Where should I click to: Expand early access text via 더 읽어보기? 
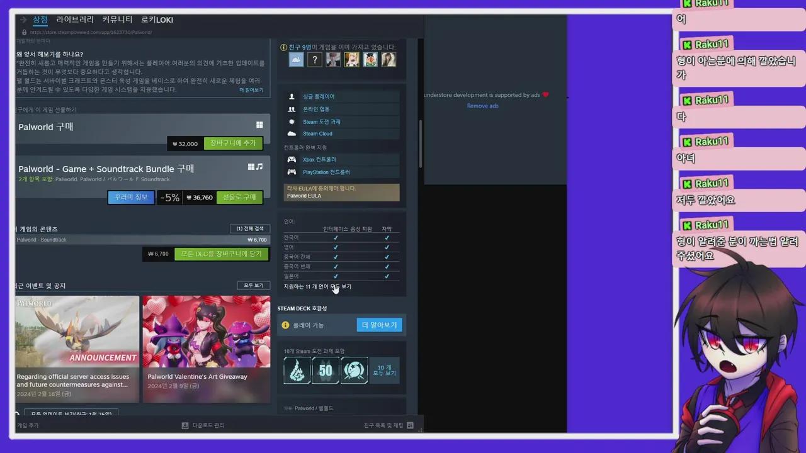(252, 90)
